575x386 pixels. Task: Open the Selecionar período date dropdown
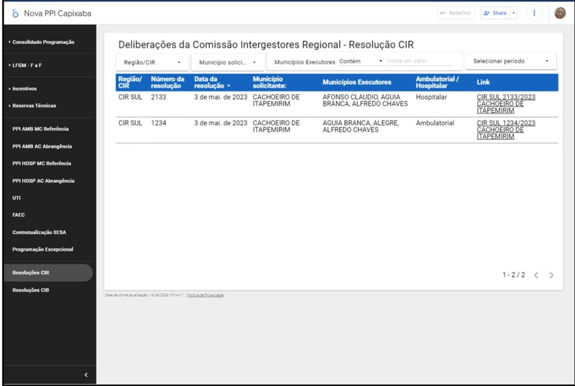[x=510, y=61]
